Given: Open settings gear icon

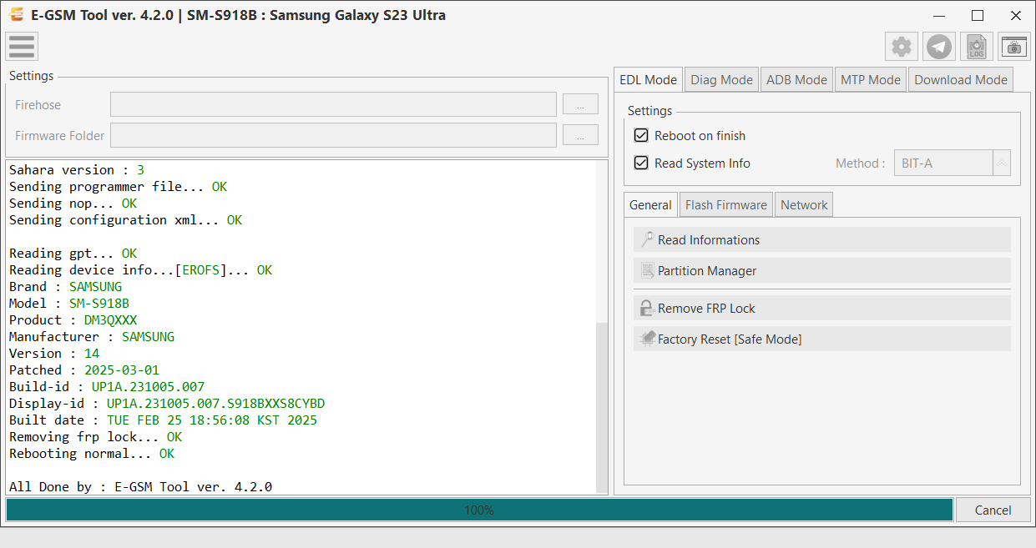Looking at the screenshot, I should (x=902, y=47).
